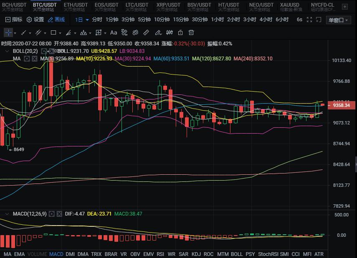The width and height of the screenshot is (357, 258).
Task: Toggle the MA indicator at bottom
Action: pos(7,254)
